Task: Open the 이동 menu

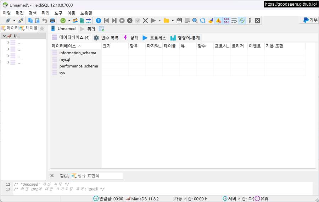Action: click(x=71, y=13)
